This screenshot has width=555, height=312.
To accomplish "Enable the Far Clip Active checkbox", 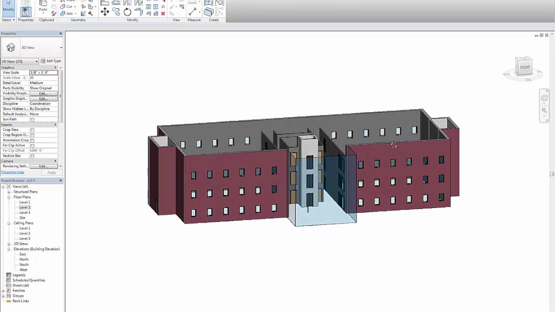I will 32,146.
